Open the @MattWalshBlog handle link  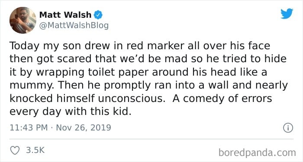[74, 26]
